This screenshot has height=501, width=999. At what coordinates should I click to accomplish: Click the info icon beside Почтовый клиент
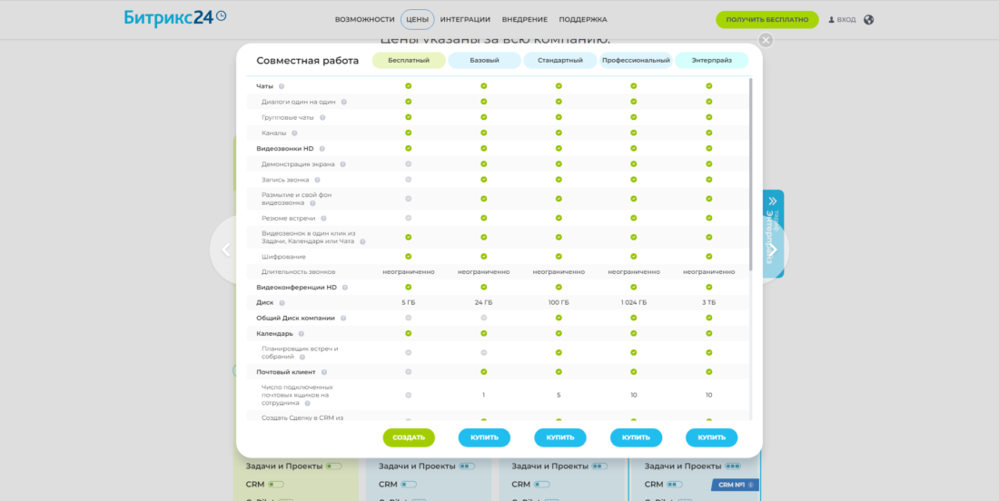324,372
